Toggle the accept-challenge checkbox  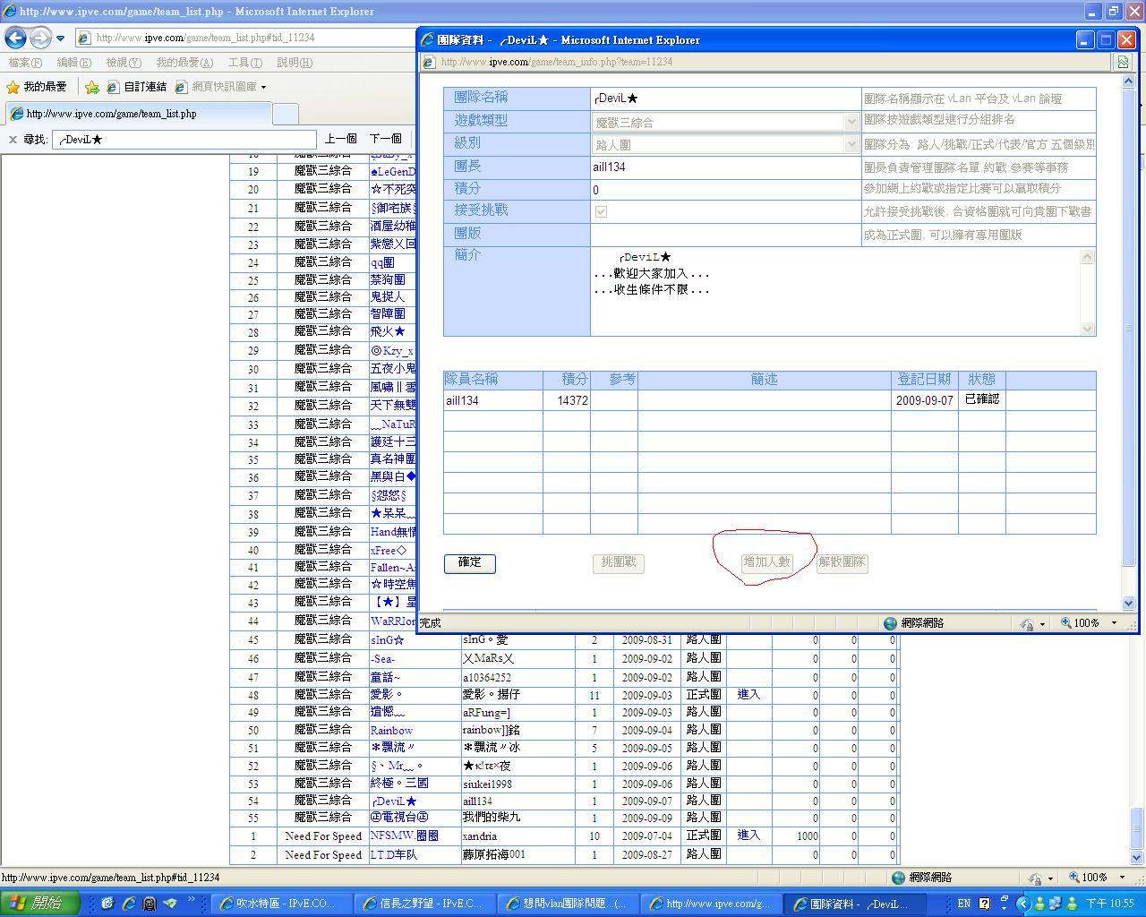click(601, 211)
